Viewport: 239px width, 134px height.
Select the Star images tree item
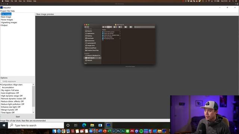(6, 14)
